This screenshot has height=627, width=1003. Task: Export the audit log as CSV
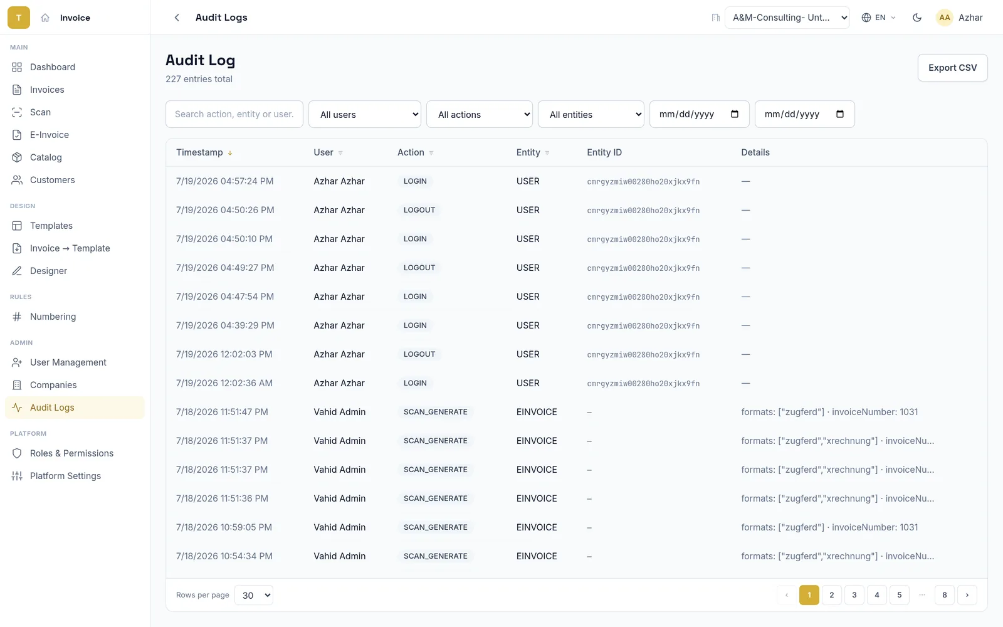(952, 68)
